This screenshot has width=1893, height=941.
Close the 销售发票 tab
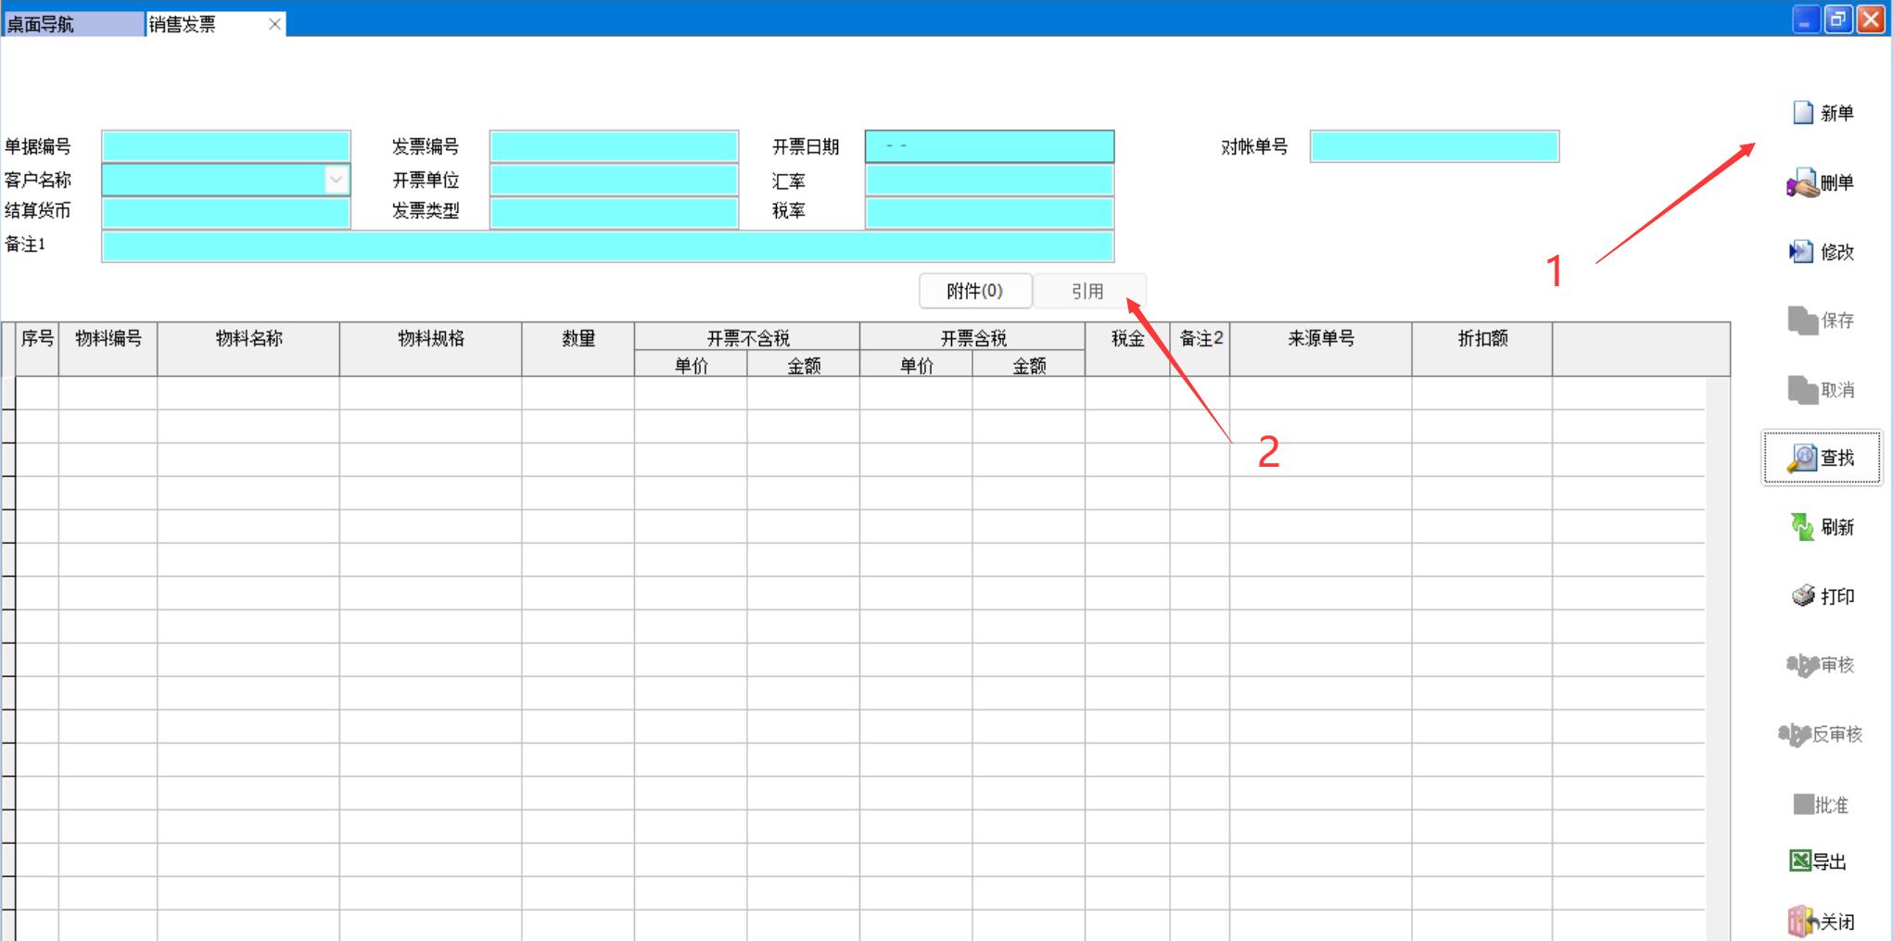point(274,24)
